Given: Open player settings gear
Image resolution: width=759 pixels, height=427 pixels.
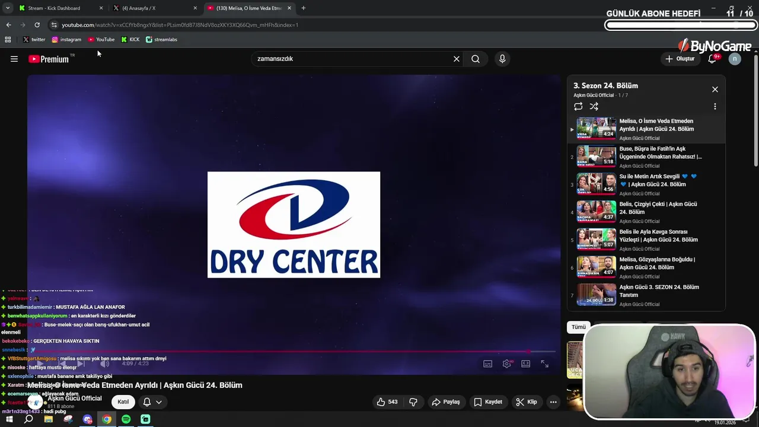Looking at the screenshot, I should click(x=507, y=364).
